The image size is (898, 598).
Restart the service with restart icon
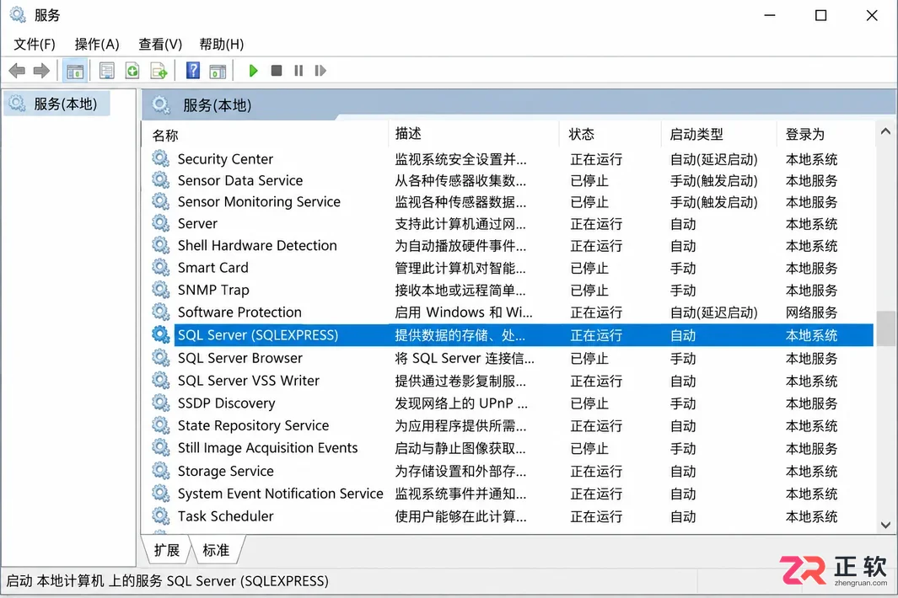[x=320, y=71]
